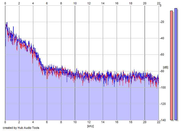Click the -60 dB axis label
181x131 pixels.
(162, 55)
